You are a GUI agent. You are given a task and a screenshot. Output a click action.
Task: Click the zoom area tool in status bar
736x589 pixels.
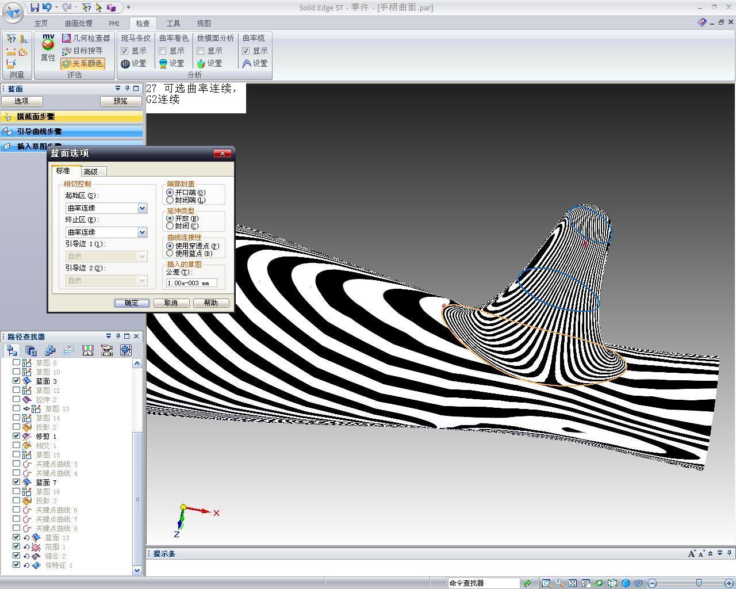click(x=546, y=583)
